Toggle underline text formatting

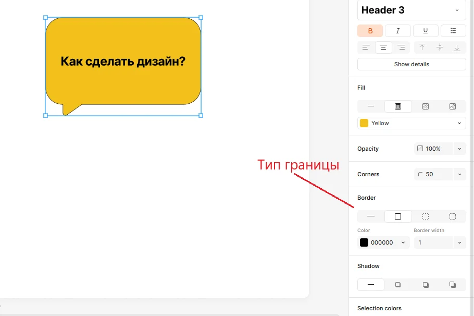426,31
